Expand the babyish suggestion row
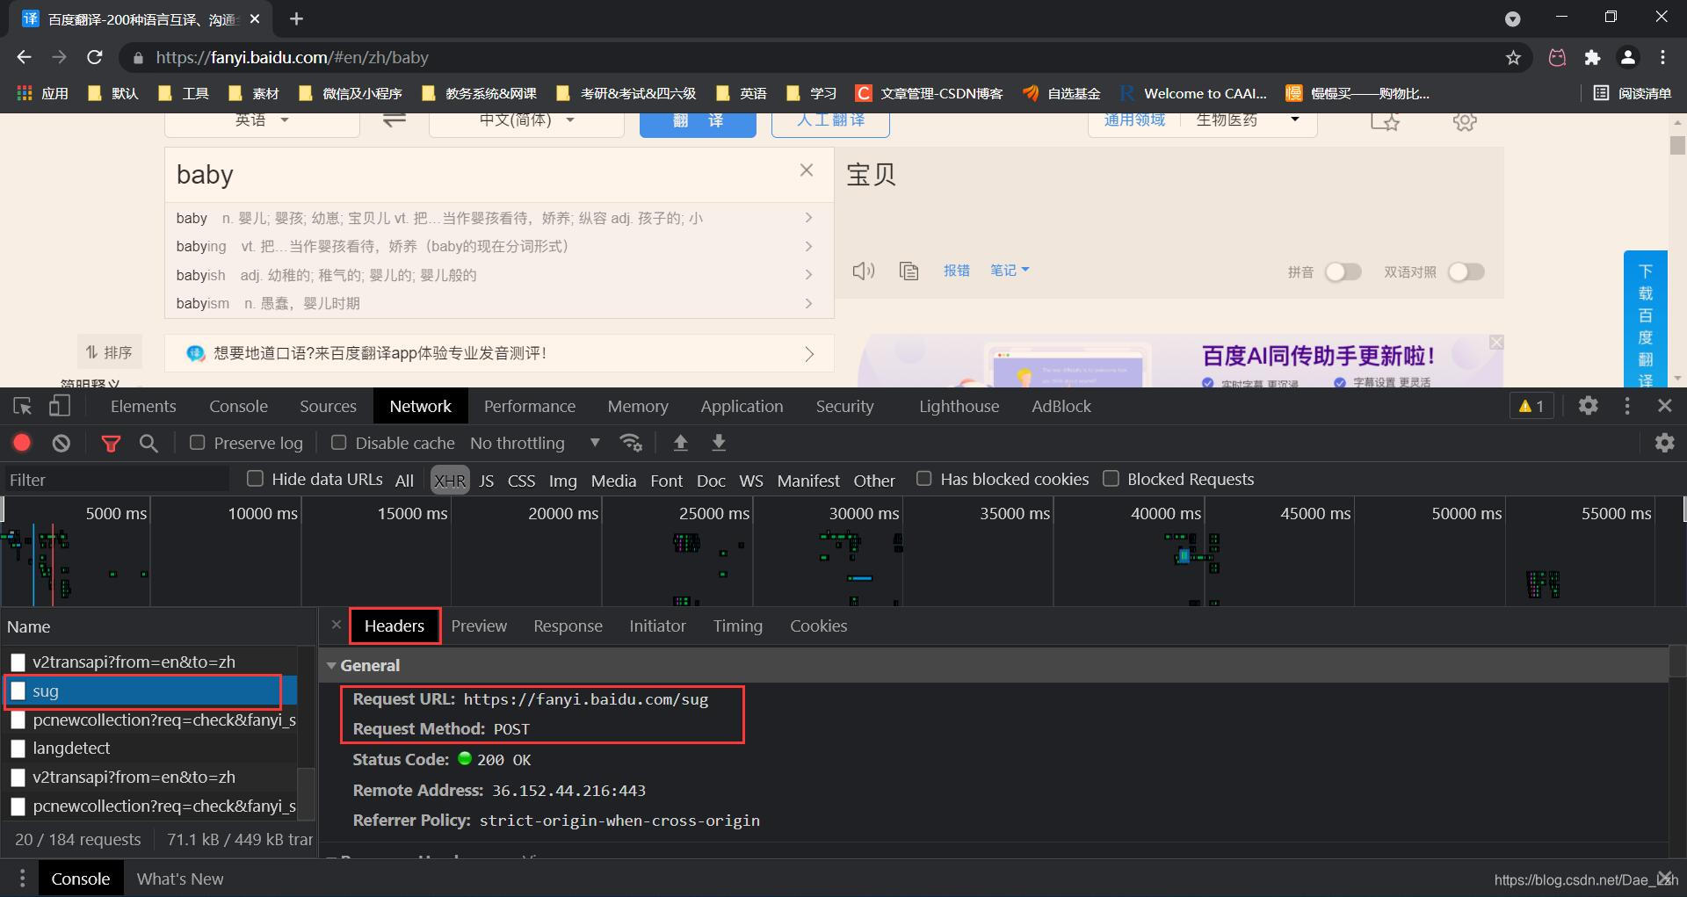The width and height of the screenshot is (1687, 897). [498, 275]
